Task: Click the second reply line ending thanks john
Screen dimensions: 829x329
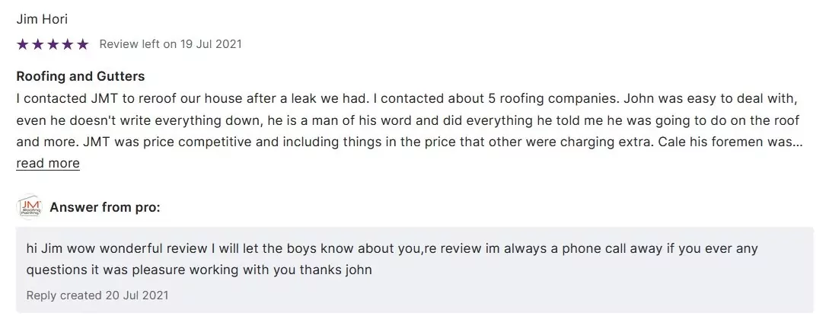Action: pyautogui.click(x=199, y=270)
